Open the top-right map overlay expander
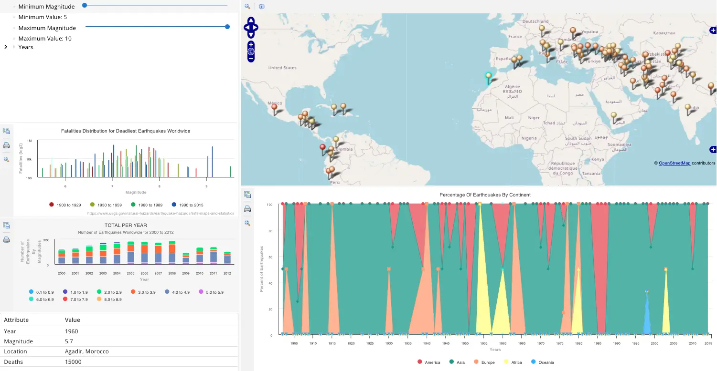Screen dimensions: 717x371 click(713, 30)
